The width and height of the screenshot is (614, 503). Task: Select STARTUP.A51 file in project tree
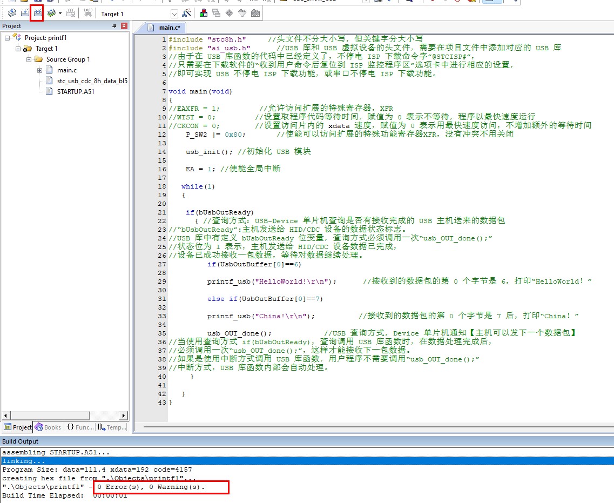pos(76,91)
